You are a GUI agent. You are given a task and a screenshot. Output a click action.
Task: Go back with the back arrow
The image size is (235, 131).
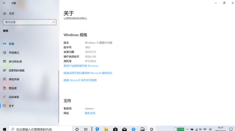[5, 3]
